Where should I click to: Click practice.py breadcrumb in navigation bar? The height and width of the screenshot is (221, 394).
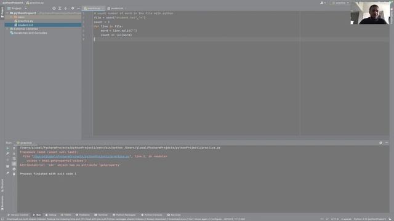(35, 2)
